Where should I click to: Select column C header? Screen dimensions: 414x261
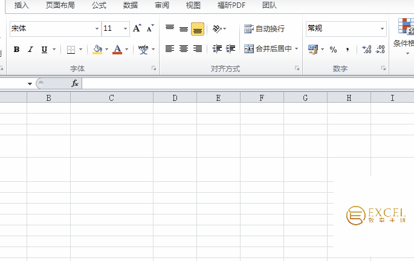pyautogui.click(x=112, y=98)
